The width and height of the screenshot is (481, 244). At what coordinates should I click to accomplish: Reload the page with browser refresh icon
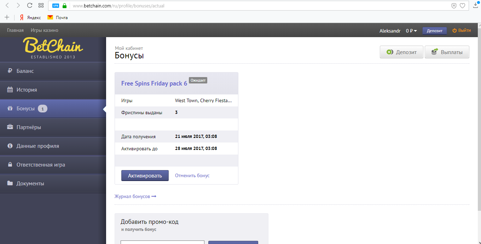(x=30, y=6)
